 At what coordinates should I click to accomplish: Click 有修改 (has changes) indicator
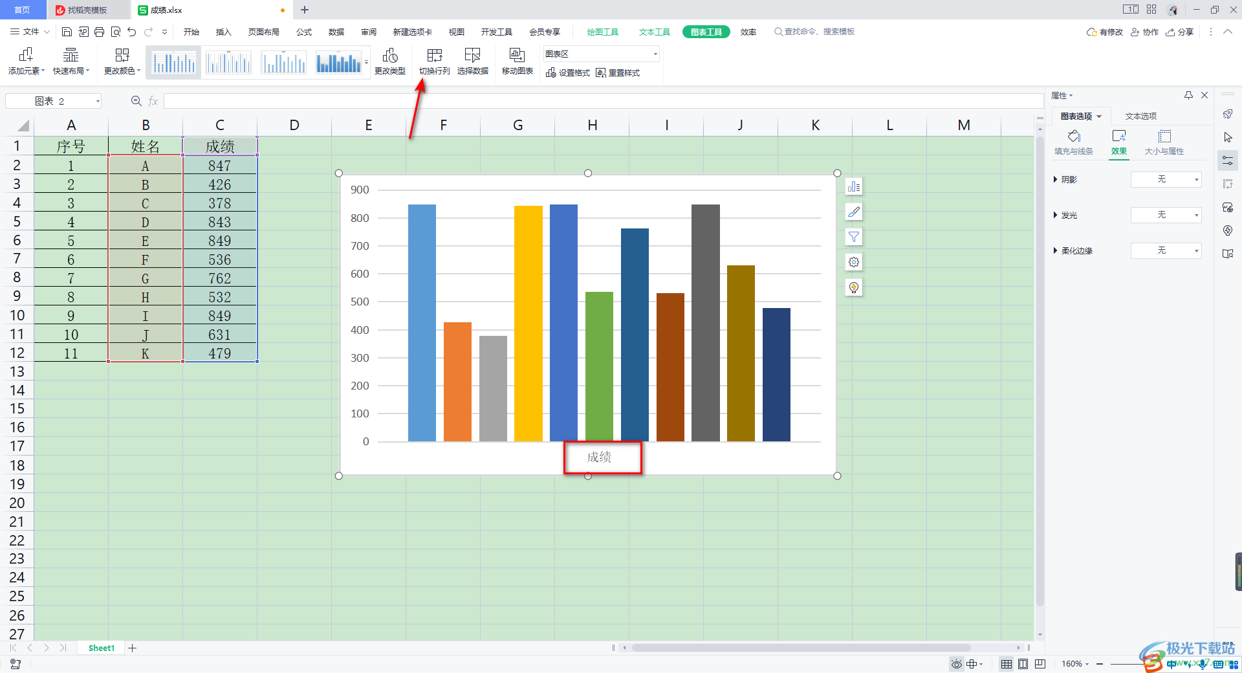1105,32
